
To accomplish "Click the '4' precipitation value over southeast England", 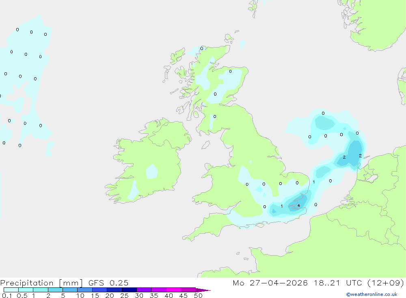I will 298,206.
